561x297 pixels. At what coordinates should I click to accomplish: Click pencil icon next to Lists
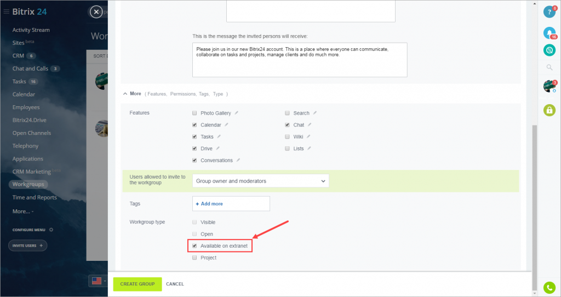[309, 148]
